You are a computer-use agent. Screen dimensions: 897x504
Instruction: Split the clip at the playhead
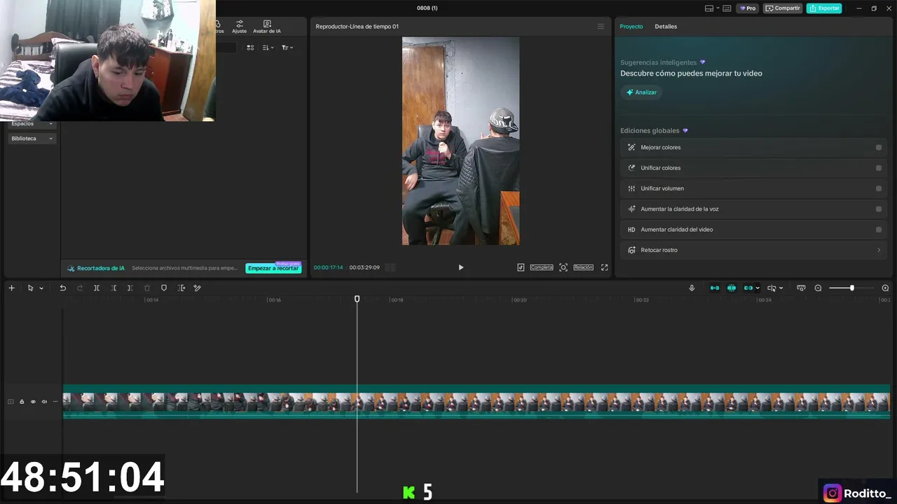pos(97,288)
